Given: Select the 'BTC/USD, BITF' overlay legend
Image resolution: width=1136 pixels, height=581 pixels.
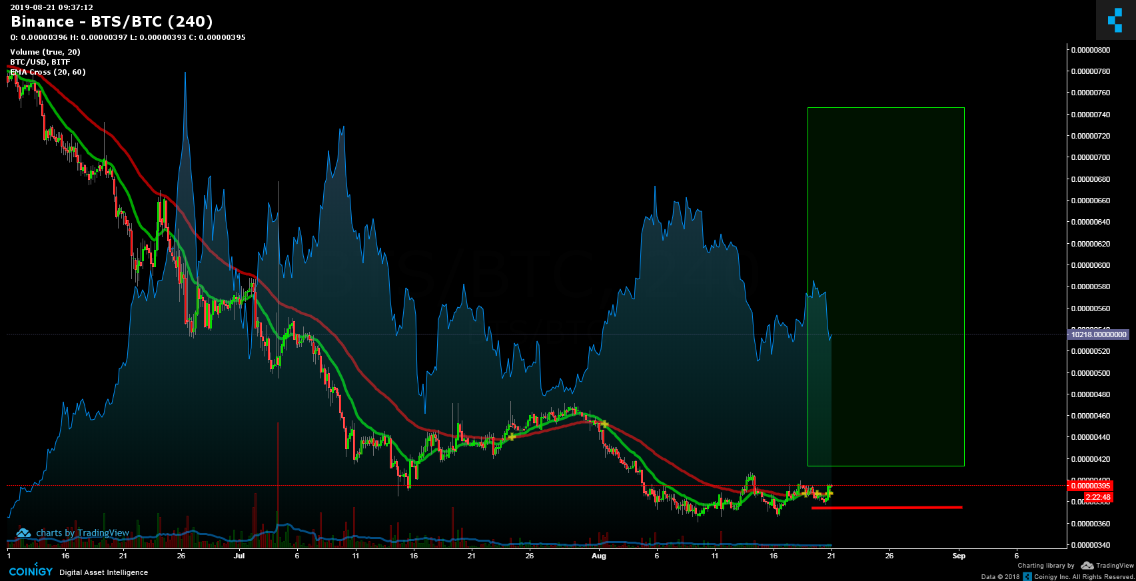Looking at the screenshot, I should [x=40, y=62].
